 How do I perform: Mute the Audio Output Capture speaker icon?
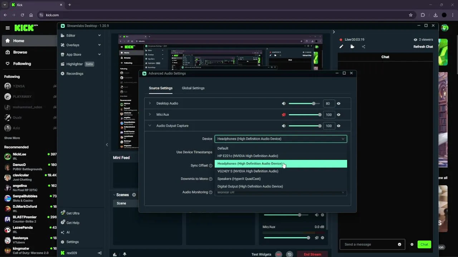click(x=284, y=126)
